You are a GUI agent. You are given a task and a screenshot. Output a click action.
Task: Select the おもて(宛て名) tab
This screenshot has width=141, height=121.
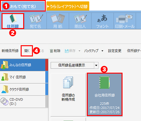click(x=23, y=6)
